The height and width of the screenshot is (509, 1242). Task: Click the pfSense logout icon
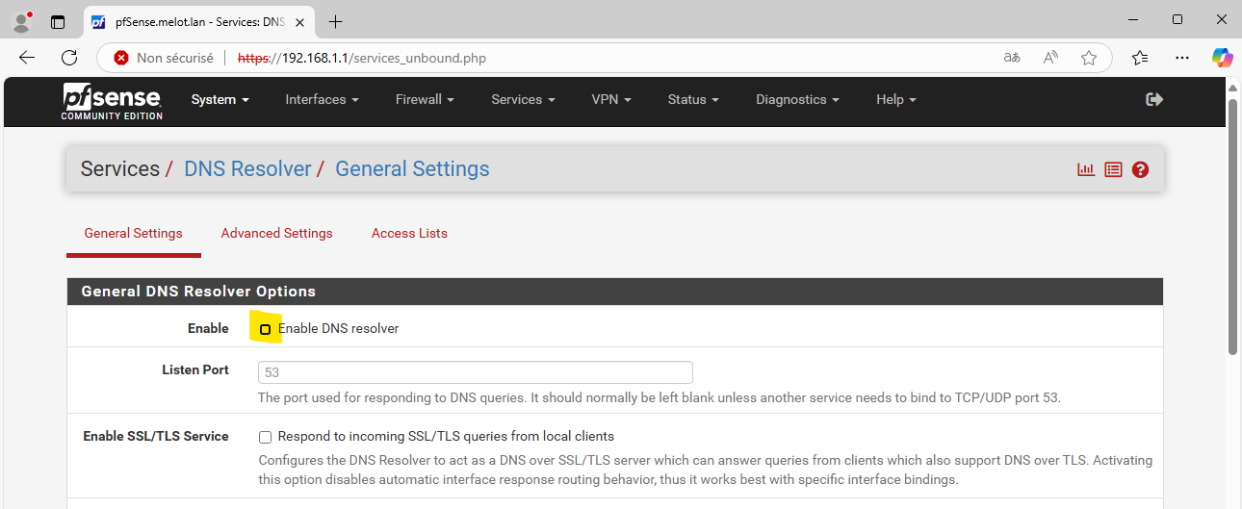point(1154,99)
